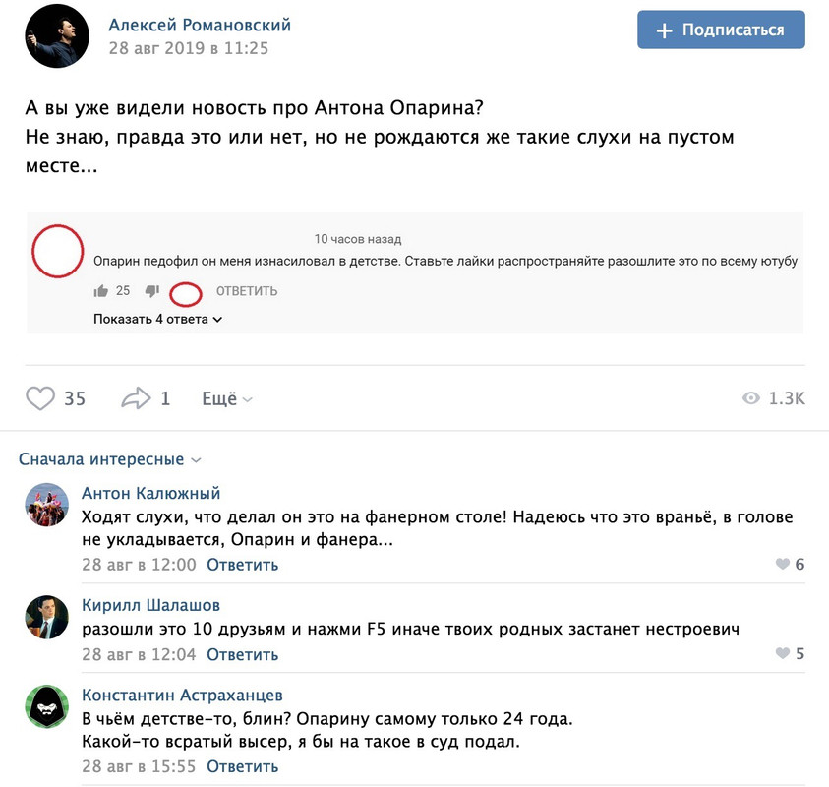Viewport: 829px width, 787px height.
Task: Reply to Константин Астраханцев's comment
Action: (x=242, y=766)
